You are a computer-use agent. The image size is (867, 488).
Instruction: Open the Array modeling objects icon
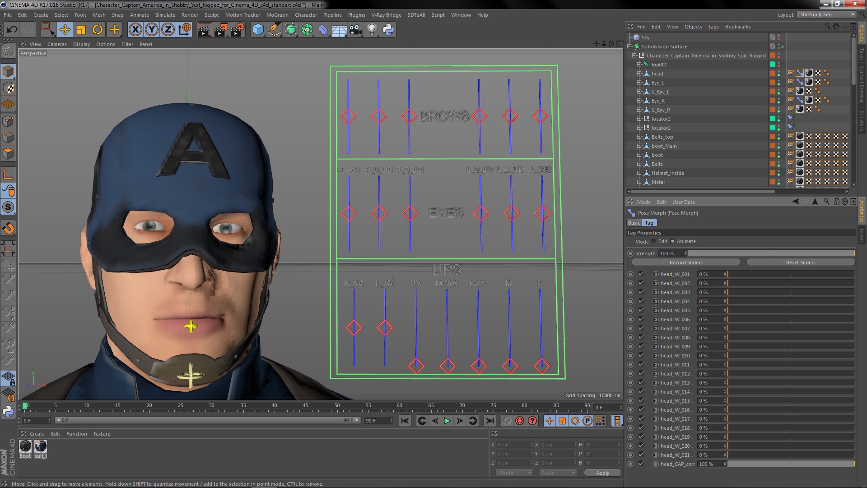[x=307, y=30]
